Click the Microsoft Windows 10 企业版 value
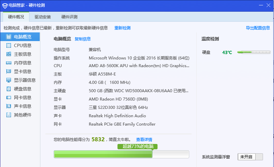274x167 pixels. pyautogui.click(x=139, y=58)
